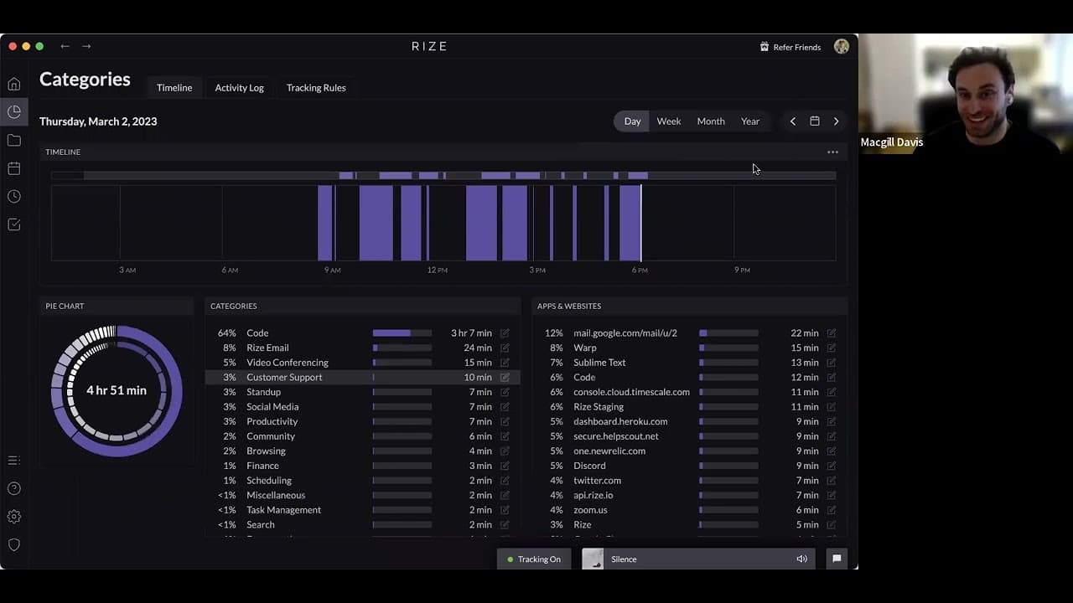The height and width of the screenshot is (603, 1073).
Task: Edit the Rize Email category row
Action: pyautogui.click(x=505, y=348)
